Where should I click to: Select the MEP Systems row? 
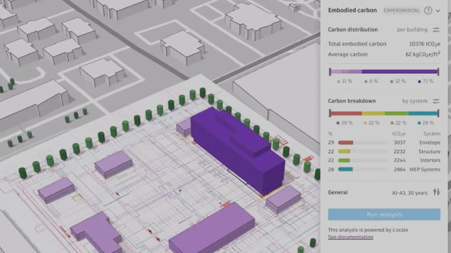coord(384,169)
